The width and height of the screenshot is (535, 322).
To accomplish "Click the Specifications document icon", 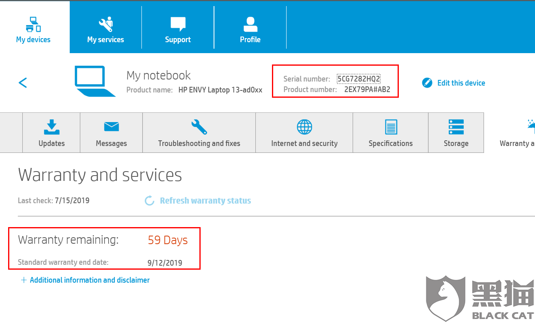I will (x=391, y=127).
